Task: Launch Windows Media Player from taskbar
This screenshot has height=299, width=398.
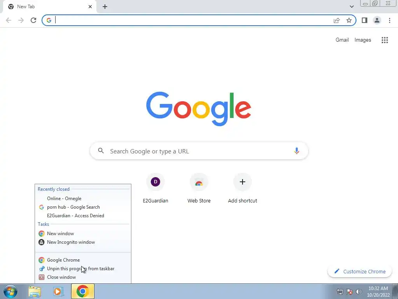Action: (x=58, y=291)
